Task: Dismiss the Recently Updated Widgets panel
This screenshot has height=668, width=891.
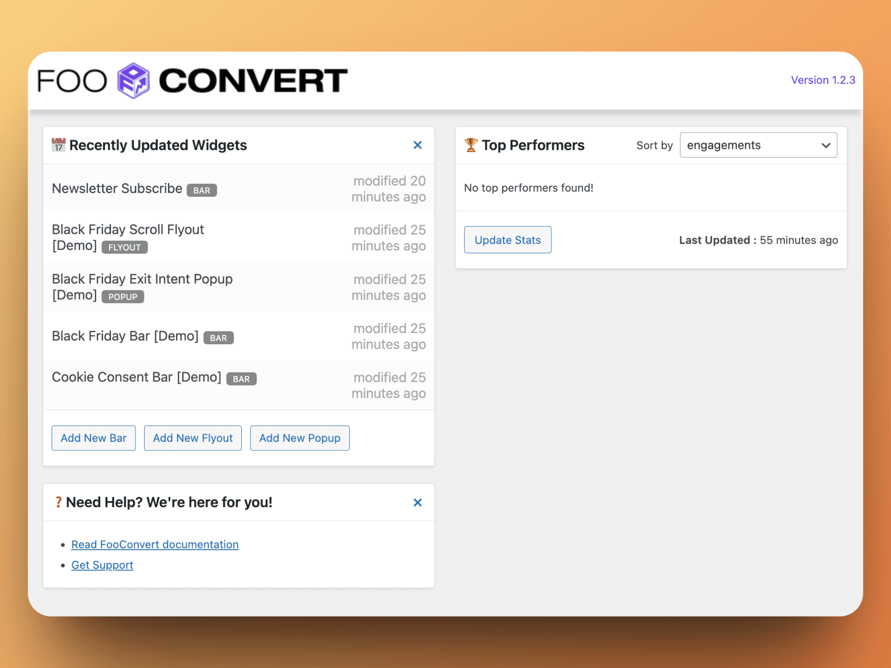Action: click(417, 145)
